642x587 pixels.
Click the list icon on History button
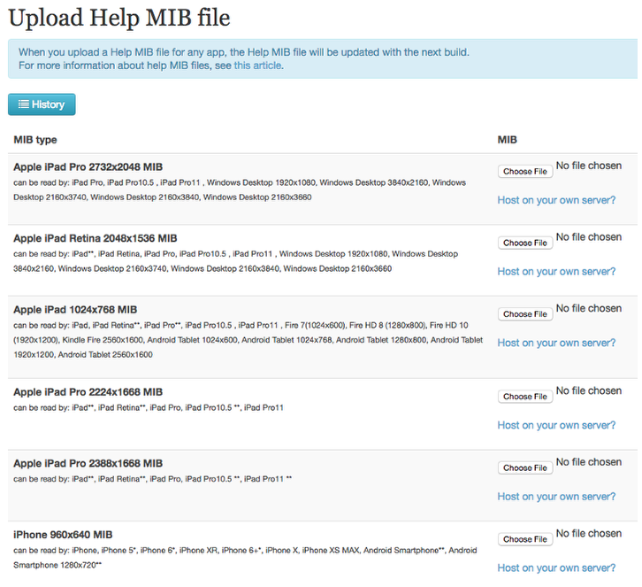pos(23,104)
